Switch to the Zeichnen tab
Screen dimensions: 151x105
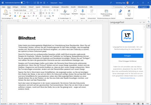23,7
